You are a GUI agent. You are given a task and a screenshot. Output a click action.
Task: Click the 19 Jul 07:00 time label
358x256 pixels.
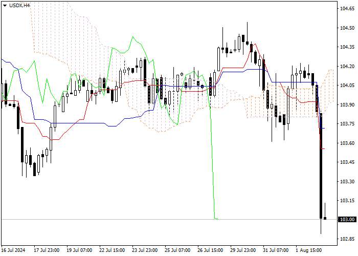[x=79, y=250]
